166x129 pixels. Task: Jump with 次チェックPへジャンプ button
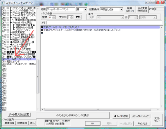(140, 116)
